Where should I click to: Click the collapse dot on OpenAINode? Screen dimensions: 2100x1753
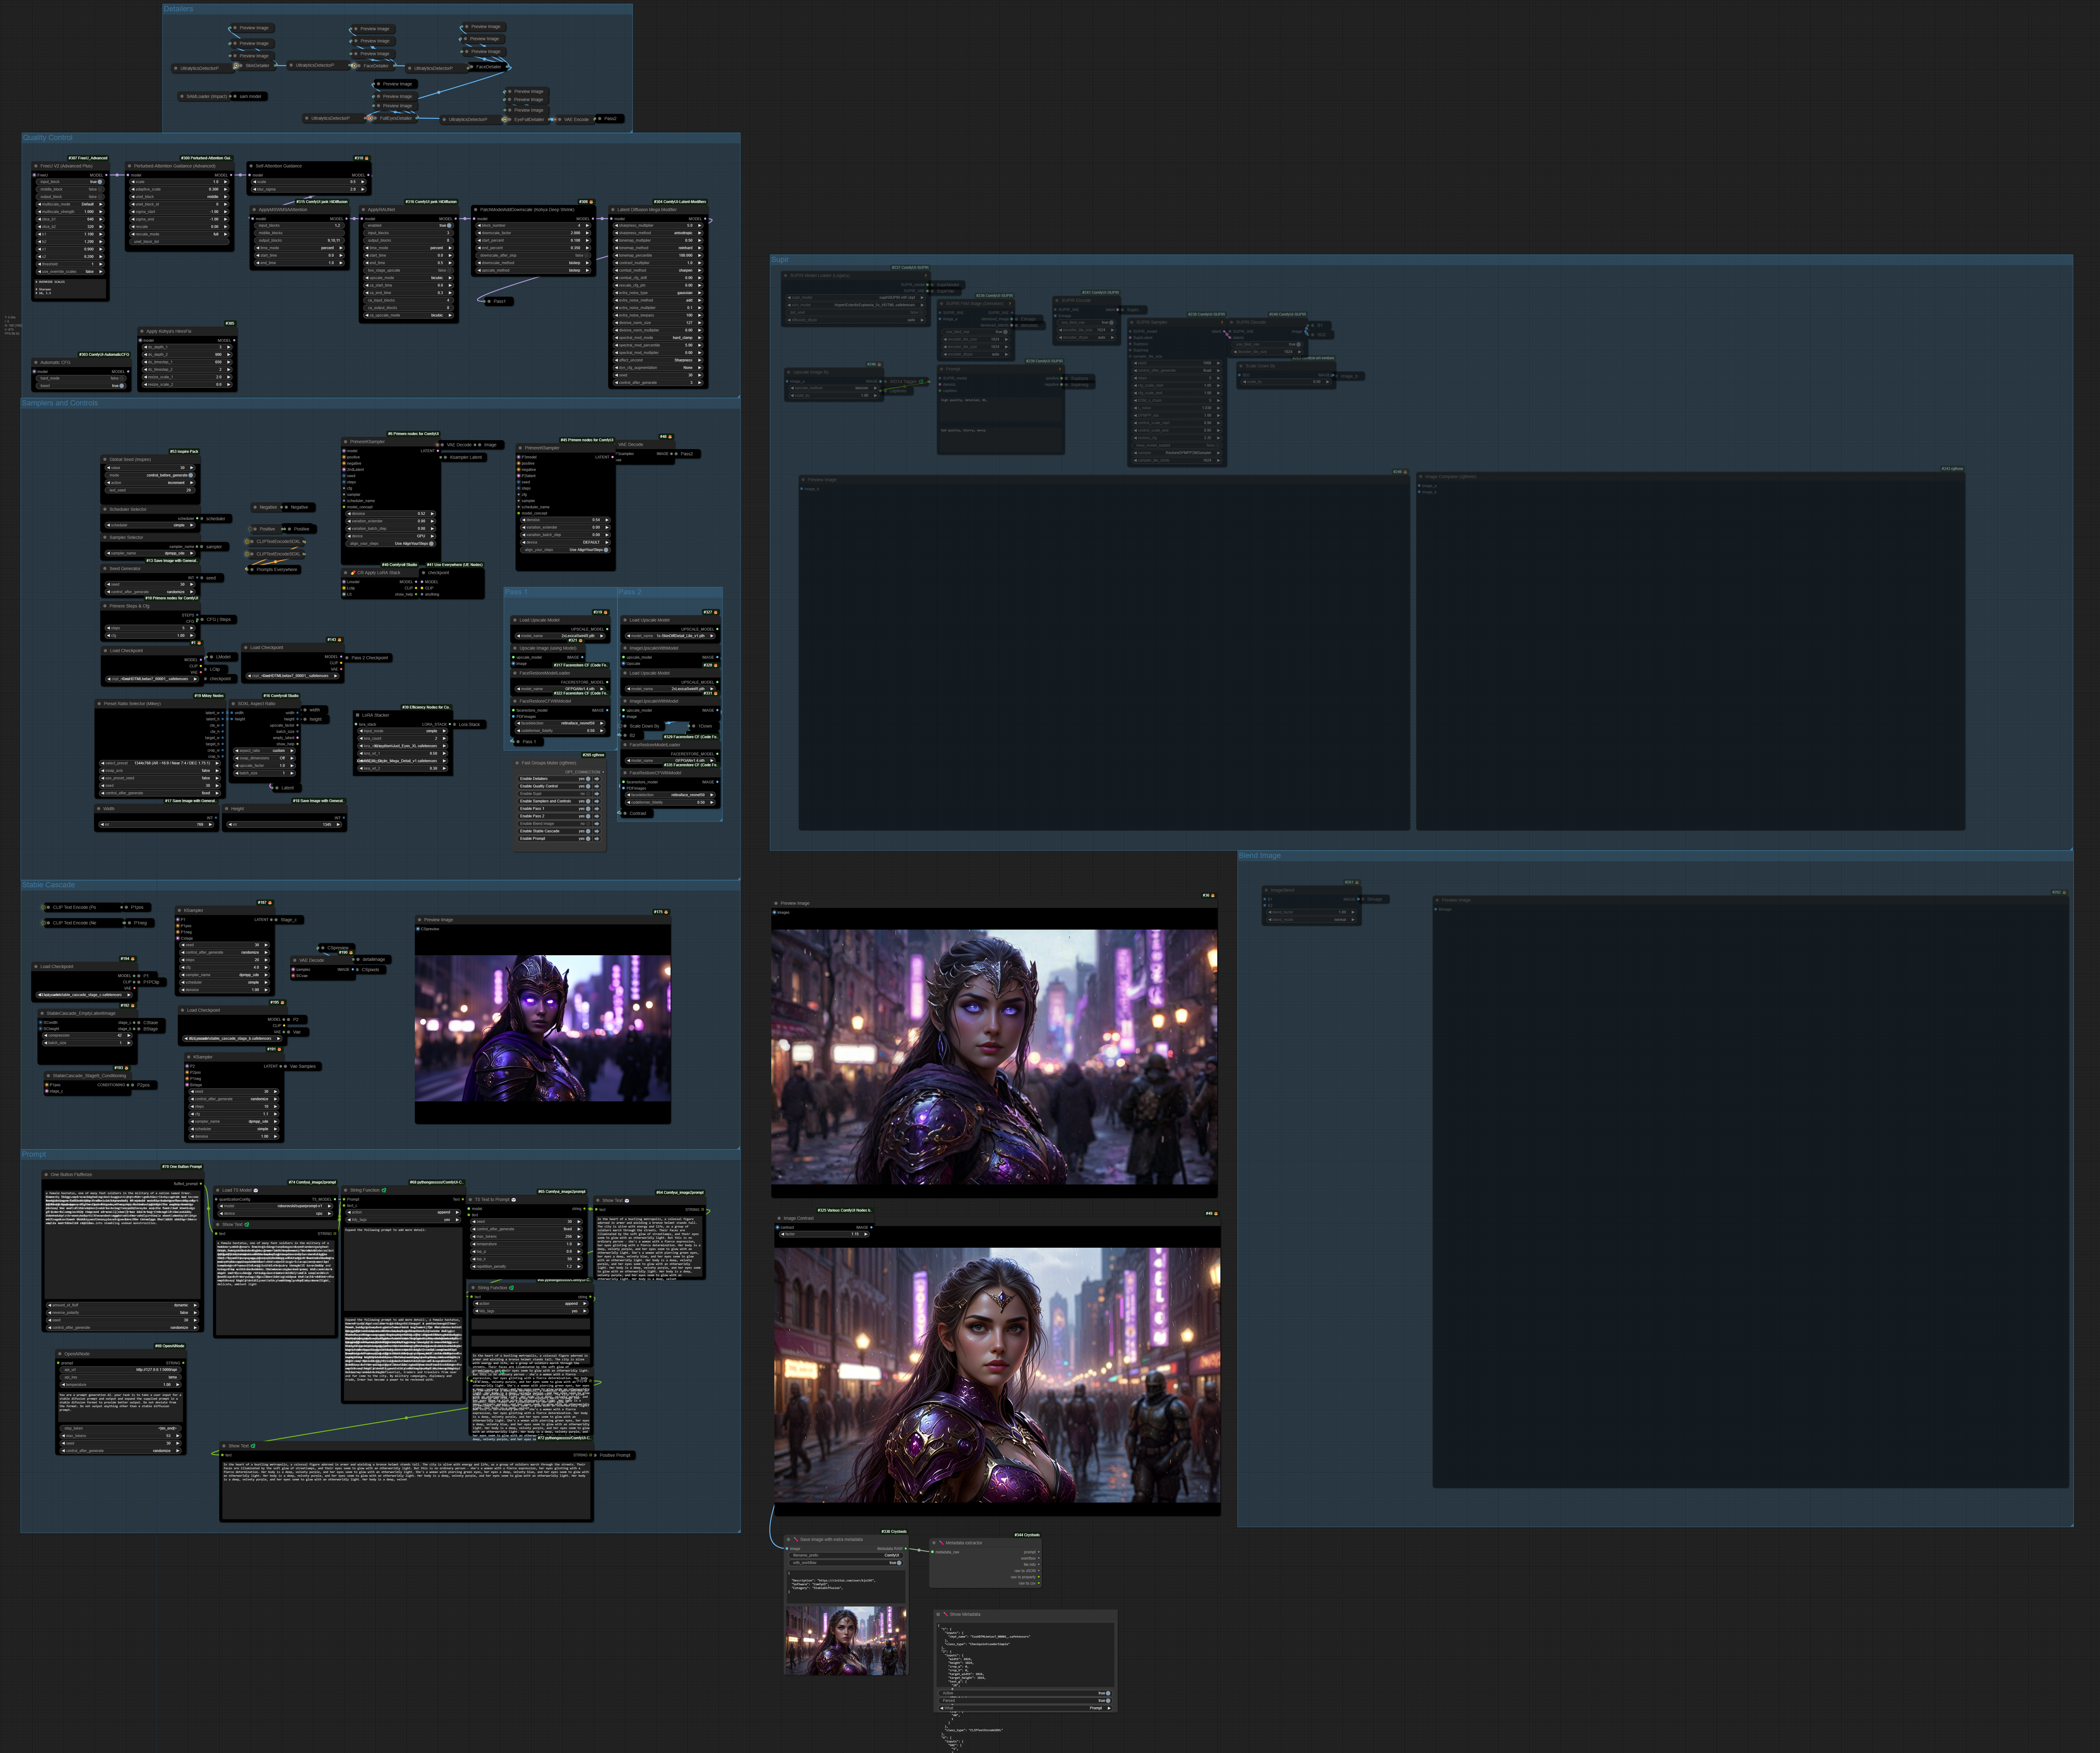click(60, 1354)
